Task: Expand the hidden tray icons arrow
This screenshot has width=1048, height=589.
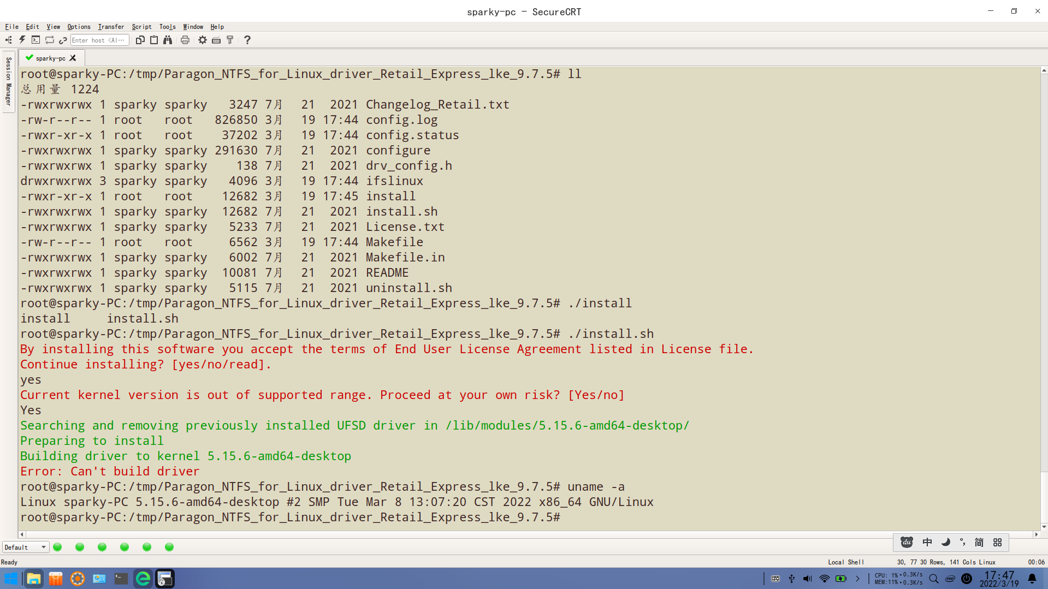Action: pos(857,579)
